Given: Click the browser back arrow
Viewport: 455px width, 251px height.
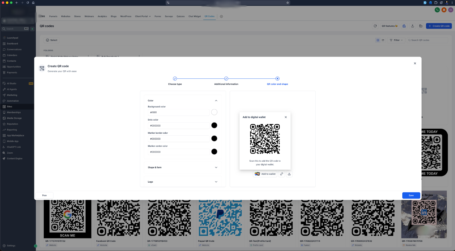Looking at the screenshot, I should [17, 3].
